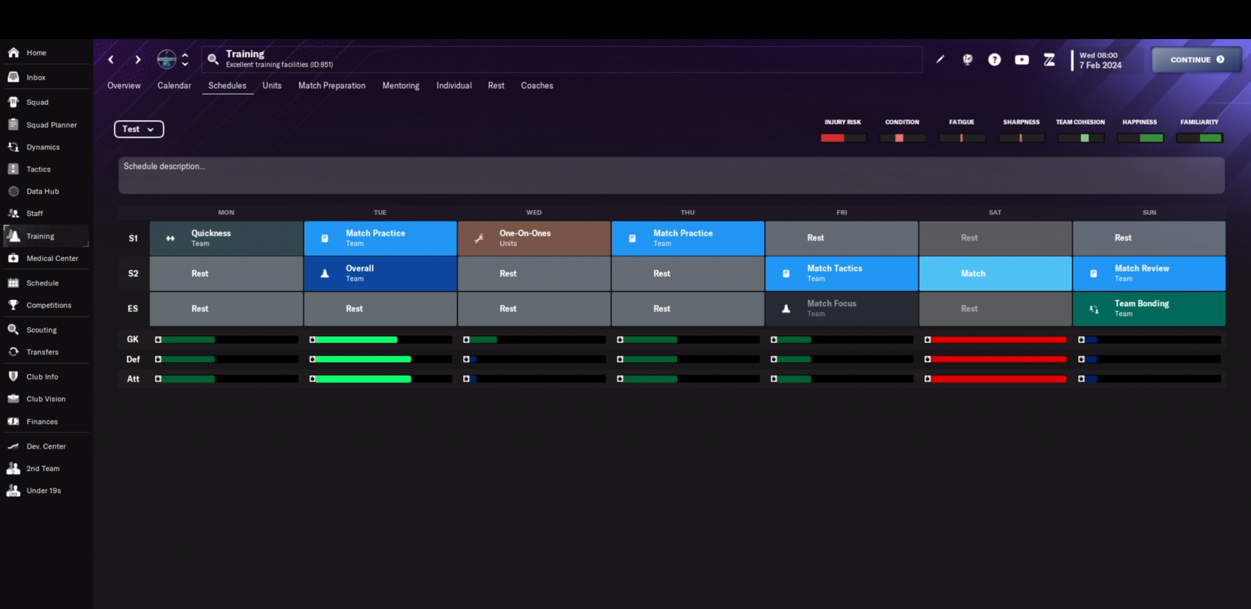Open the FM Zweierkette Z icon

[x=1049, y=59]
